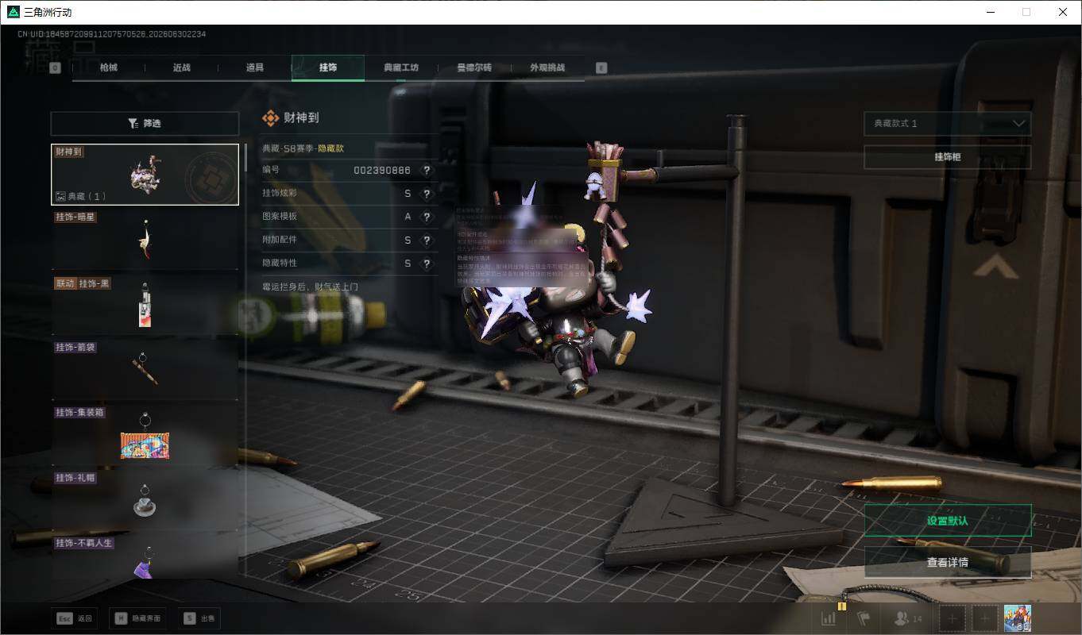The height and width of the screenshot is (635, 1082).
Task: Minimize the 三角洲行动 window
Action: pos(990,12)
